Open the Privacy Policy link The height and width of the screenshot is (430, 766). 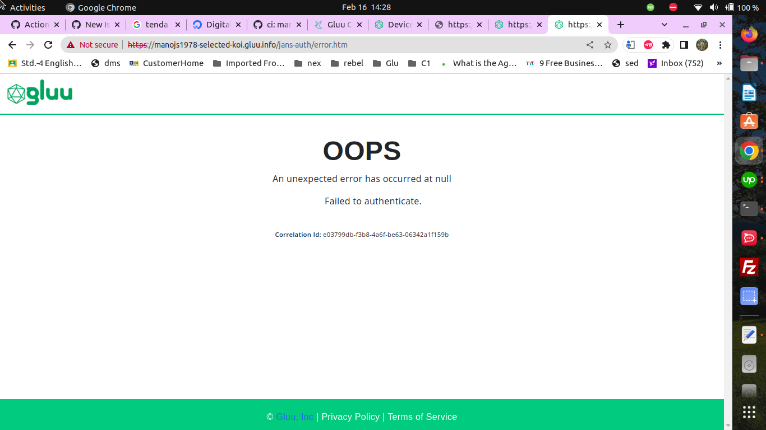click(350, 417)
